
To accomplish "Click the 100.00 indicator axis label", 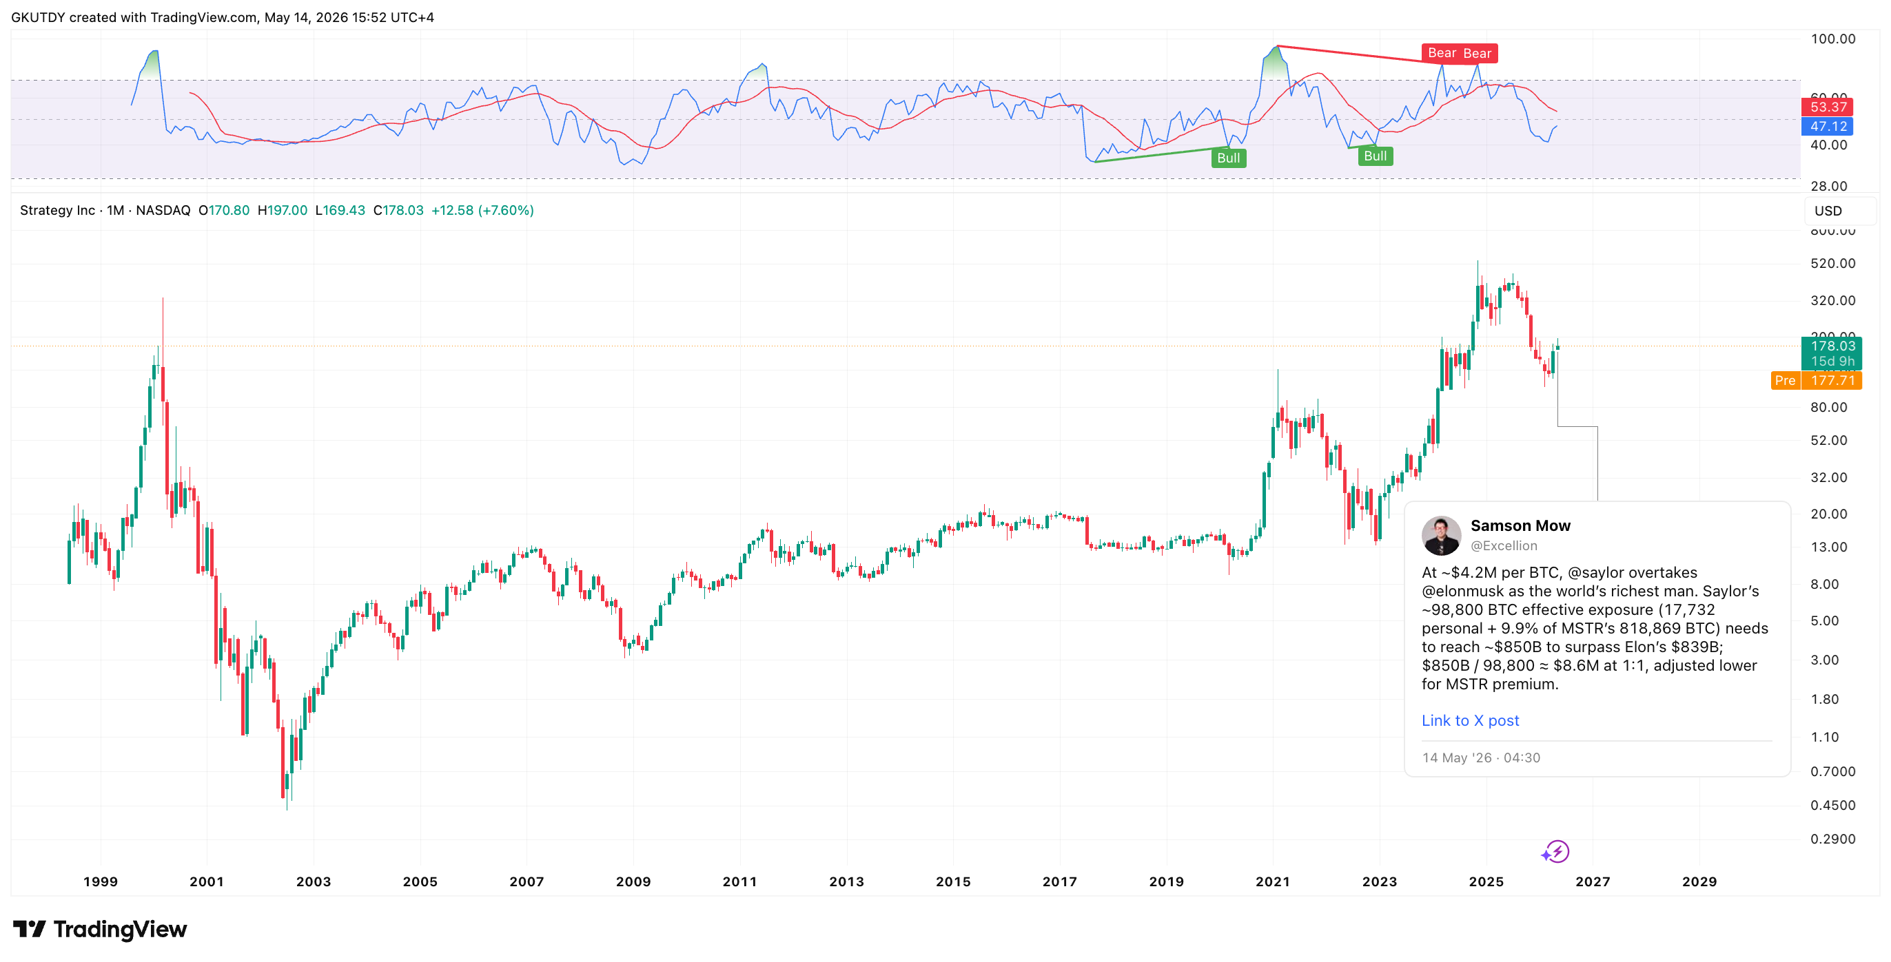I will [x=1832, y=39].
